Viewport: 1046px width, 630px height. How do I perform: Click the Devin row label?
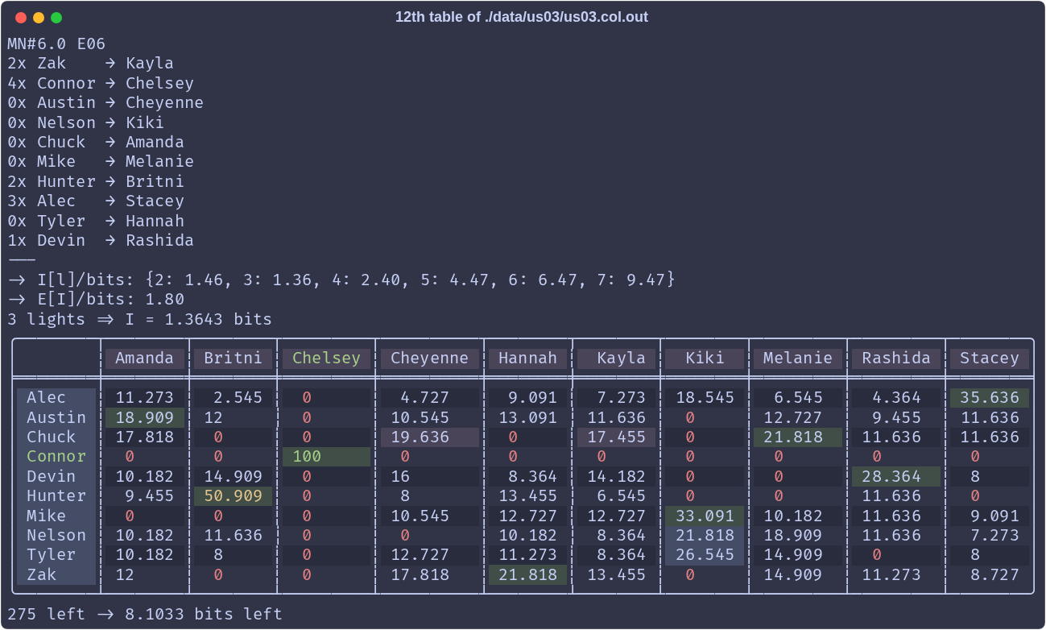[x=56, y=476]
